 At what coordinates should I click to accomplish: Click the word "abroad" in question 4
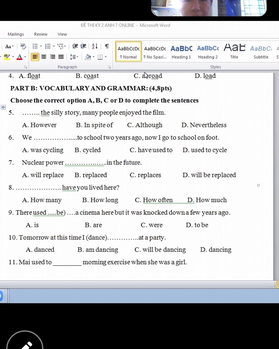tap(152, 76)
